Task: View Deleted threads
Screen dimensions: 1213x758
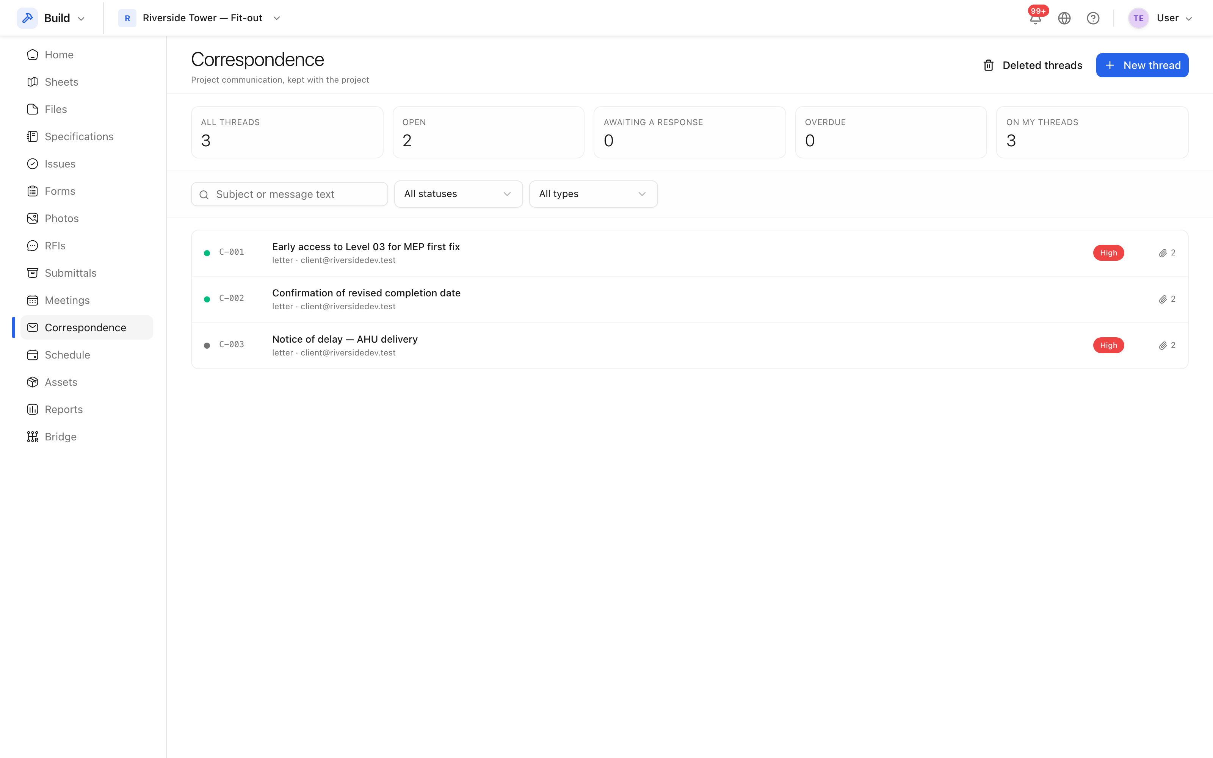Action: (1033, 65)
